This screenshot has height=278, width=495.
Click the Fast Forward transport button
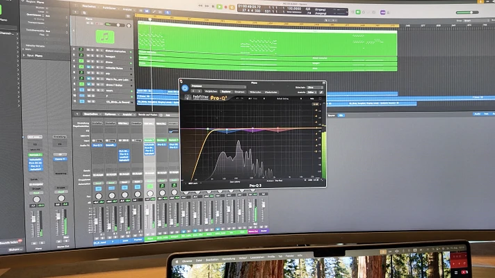coord(206,6)
